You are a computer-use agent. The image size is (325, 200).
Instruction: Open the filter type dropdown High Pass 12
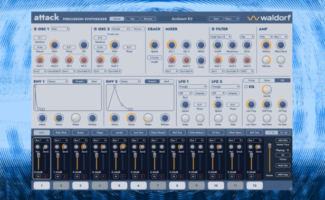(x=221, y=37)
